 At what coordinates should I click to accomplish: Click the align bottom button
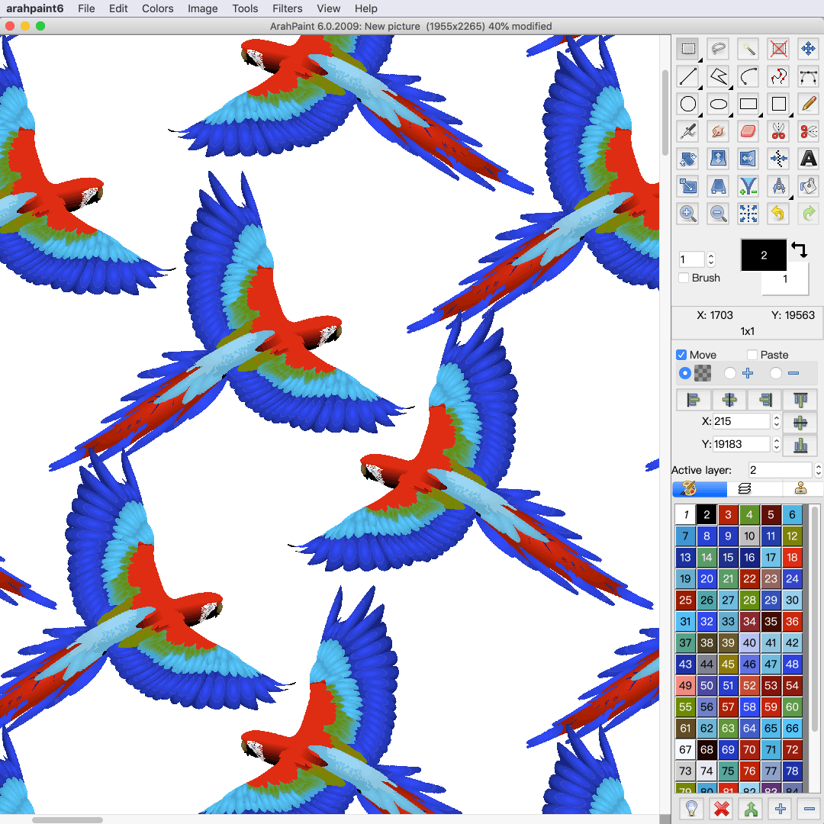click(x=800, y=445)
